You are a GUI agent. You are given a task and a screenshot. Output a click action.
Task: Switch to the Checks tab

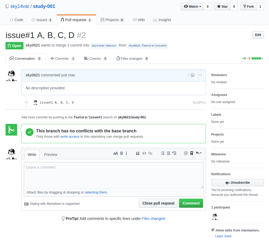[x=96, y=59]
